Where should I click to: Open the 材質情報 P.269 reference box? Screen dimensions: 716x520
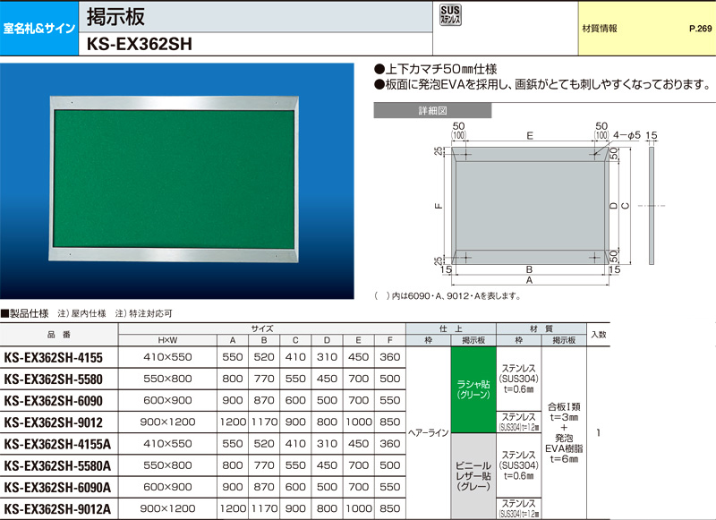pos(647,29)
